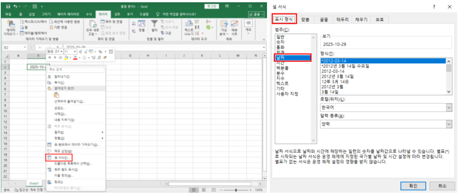Click the zoom slider in status bar
This screenshot has width=458, height=195.
point(236,190)
